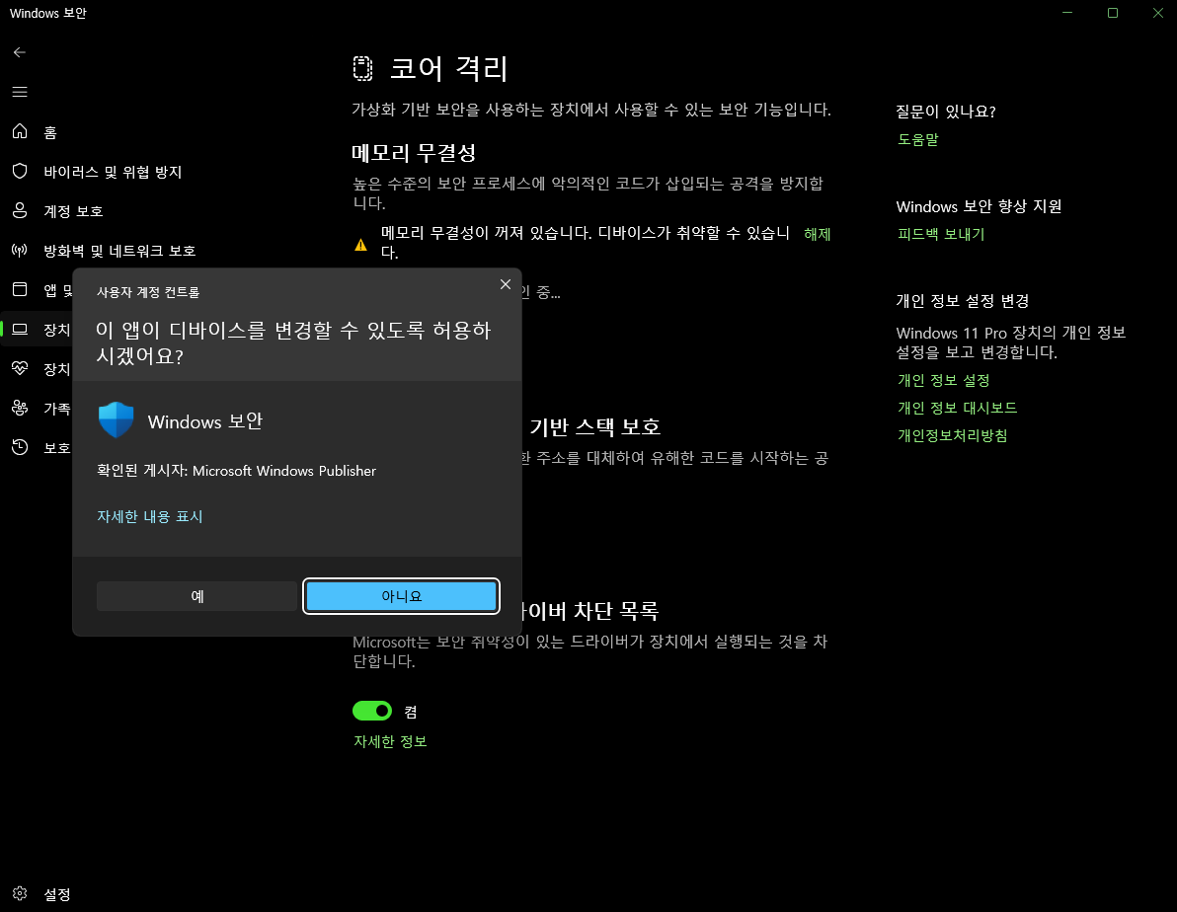
Task: Select device security laptop icon
Action: coord(20,330)
